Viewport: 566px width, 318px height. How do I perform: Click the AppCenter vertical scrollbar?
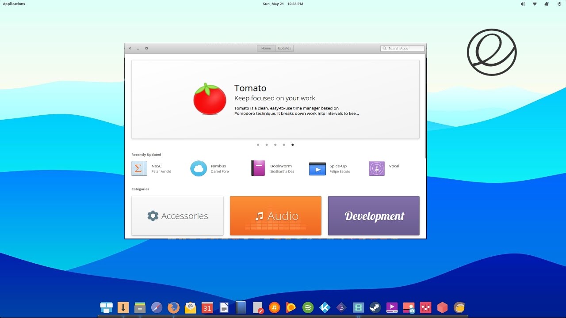click(x=425, y=106)
